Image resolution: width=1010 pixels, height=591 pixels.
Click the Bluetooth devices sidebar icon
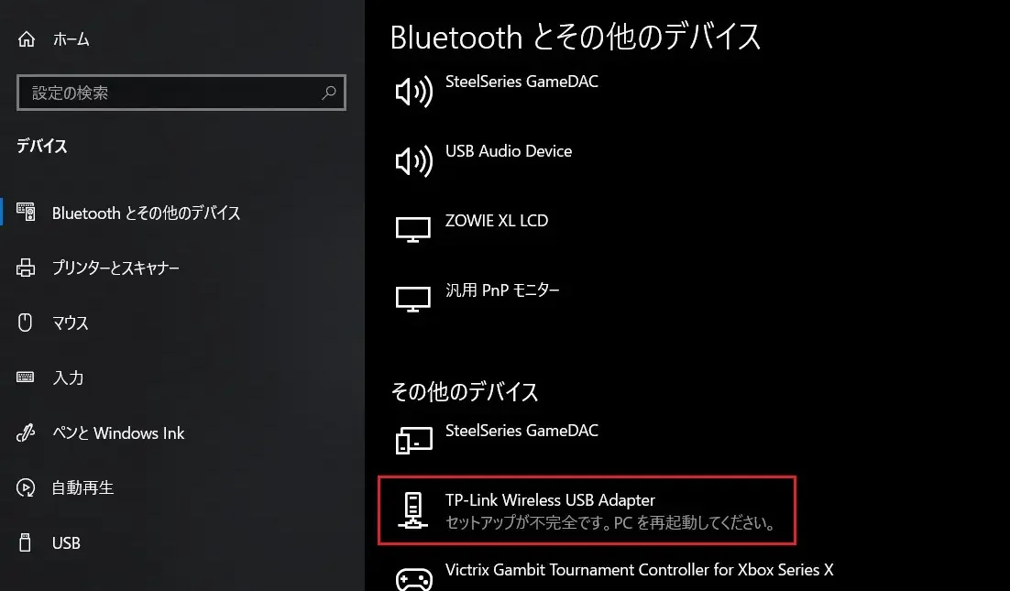[x=26, y=212]
